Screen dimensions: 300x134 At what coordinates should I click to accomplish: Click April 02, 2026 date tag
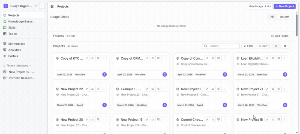(x=185, y=74)
